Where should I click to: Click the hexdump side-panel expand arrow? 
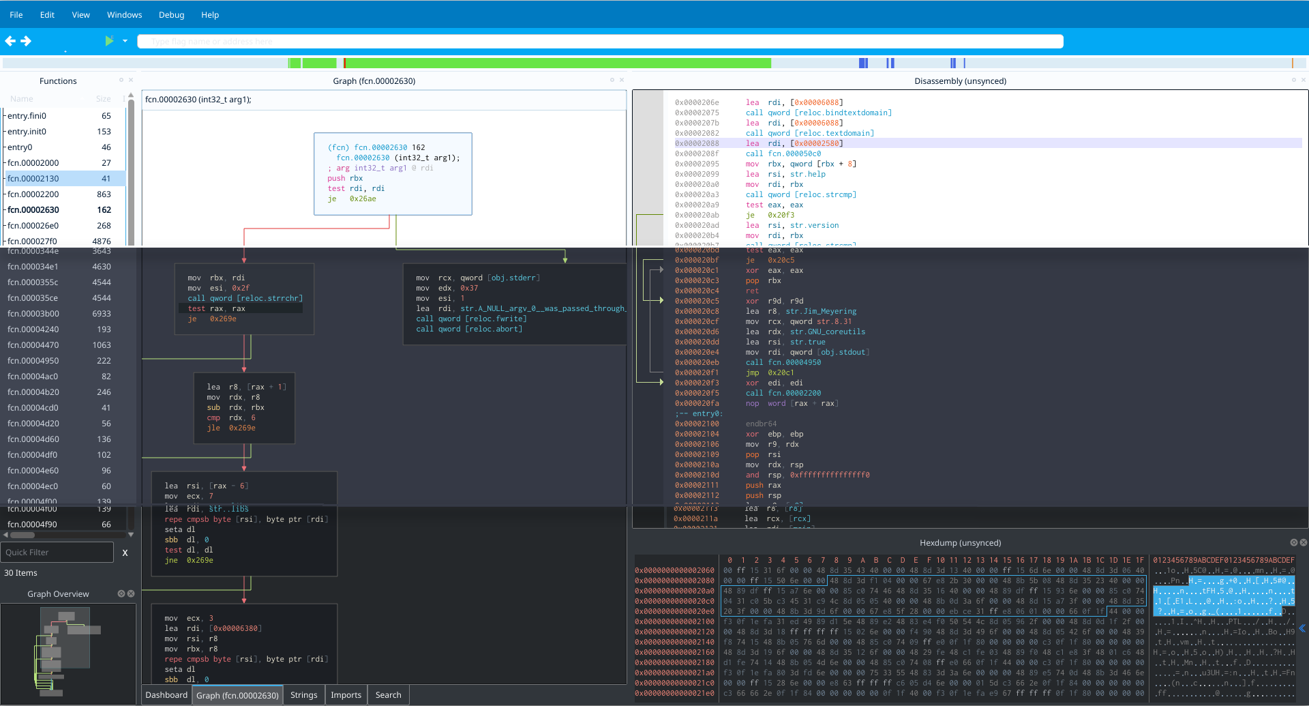(x=1302, y=628)
